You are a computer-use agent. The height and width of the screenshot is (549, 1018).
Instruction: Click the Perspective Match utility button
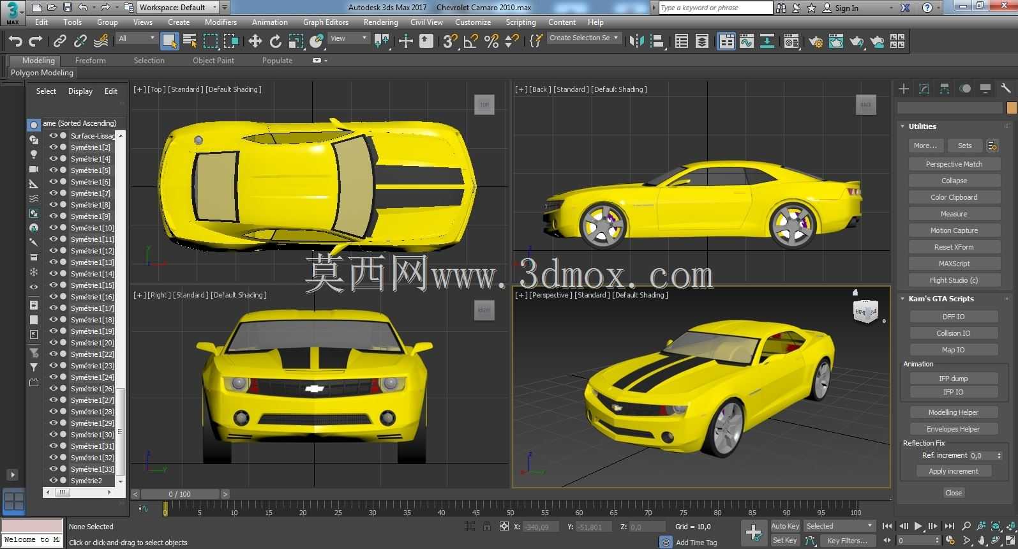[x=954, y=164]
